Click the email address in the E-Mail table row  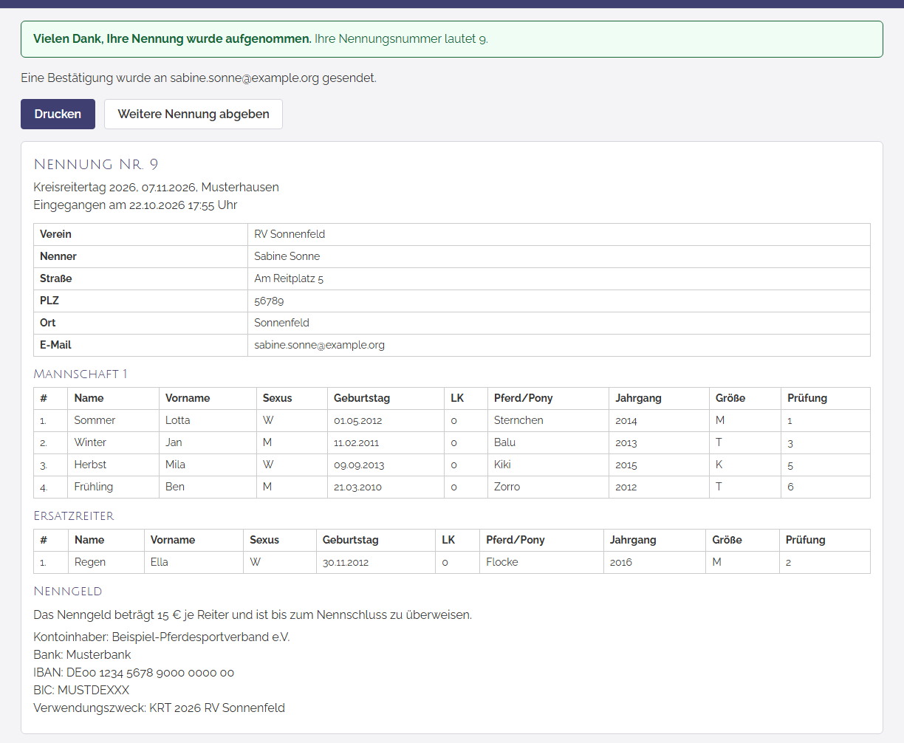pyautogui.click(x=319, y=345)
